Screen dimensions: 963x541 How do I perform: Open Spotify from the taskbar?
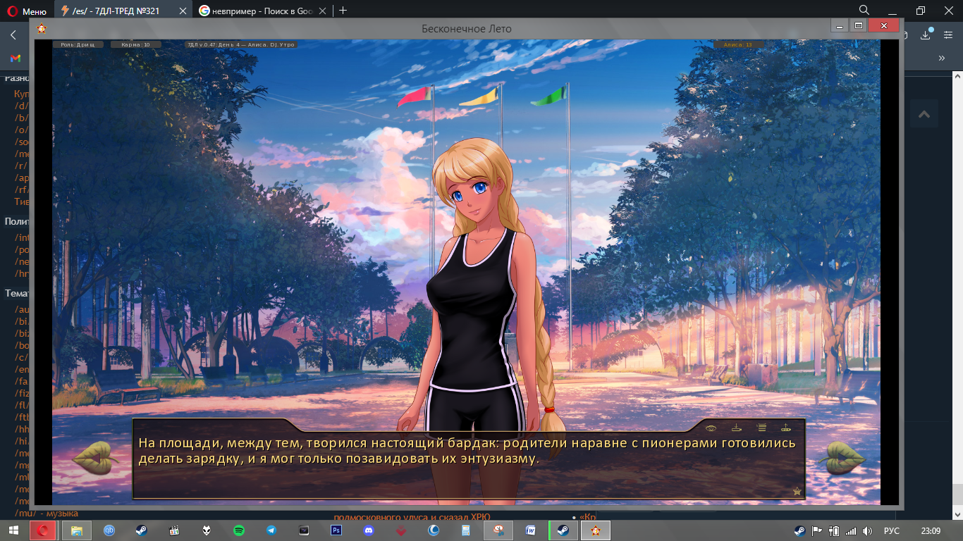(x=239, y=530)
